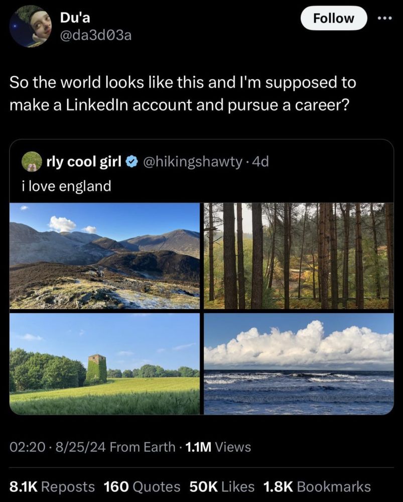View the 50K Likes list

(222, 486)
